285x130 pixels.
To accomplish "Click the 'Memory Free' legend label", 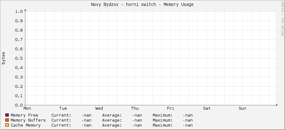I will 24,115.
